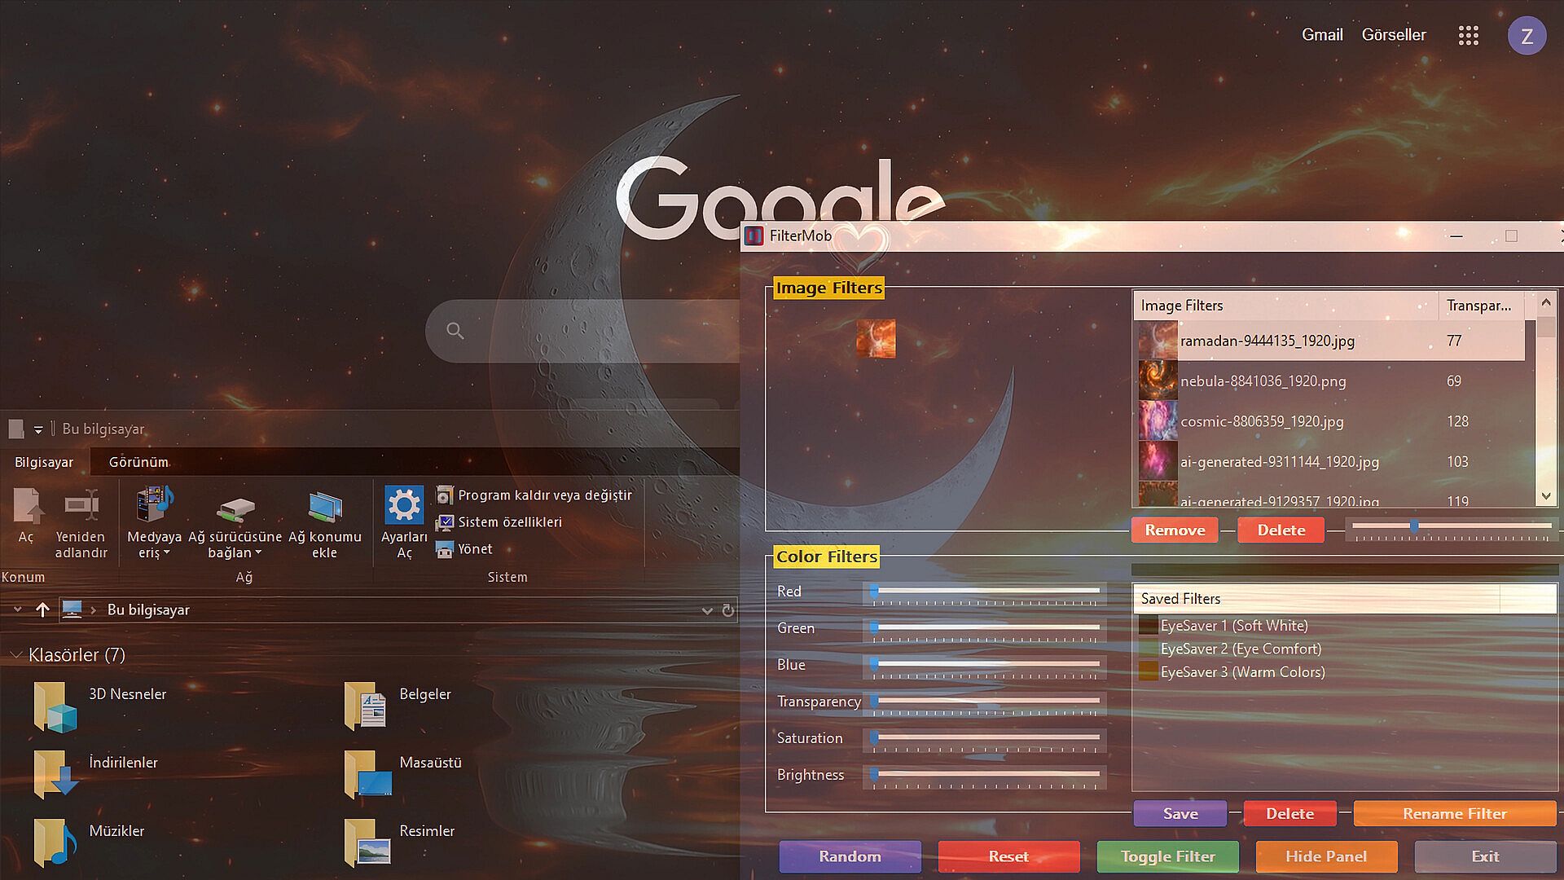Image resolution: width=1564 pixels, height=880 pixels.
Task: Open Settings gear icon (Ayarları Aç)
Action: tap(404, 505)
